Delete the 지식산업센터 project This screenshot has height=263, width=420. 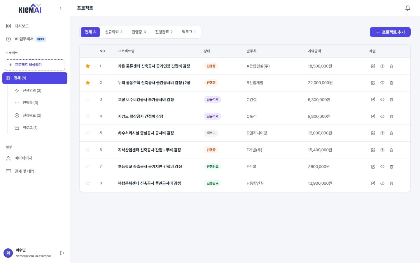tap(391, 150)
